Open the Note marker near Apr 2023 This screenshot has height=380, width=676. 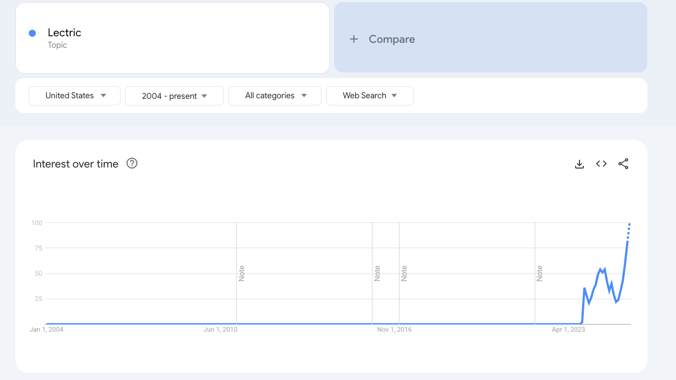coord(540,273)
